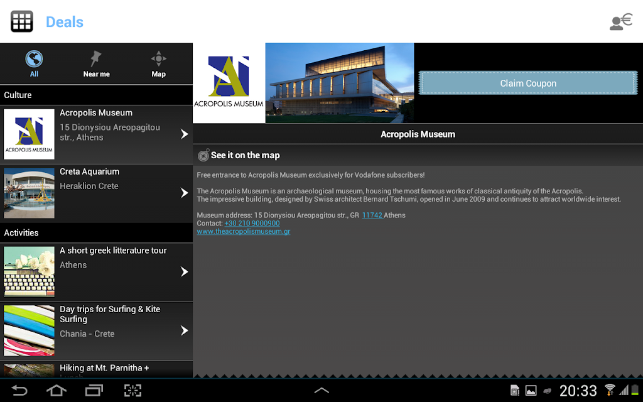Viewport: 643px width, 402px height.
Task: Visit www.theacropolismuseum.gr link
Action: pos(244,231)
